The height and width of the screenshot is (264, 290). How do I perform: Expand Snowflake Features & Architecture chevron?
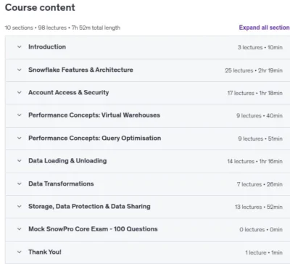(x=20, y=70)
